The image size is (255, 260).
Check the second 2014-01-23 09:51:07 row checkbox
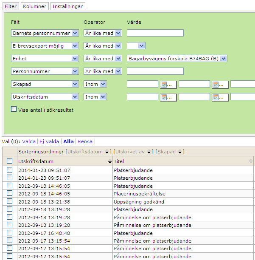click(10, 178)
